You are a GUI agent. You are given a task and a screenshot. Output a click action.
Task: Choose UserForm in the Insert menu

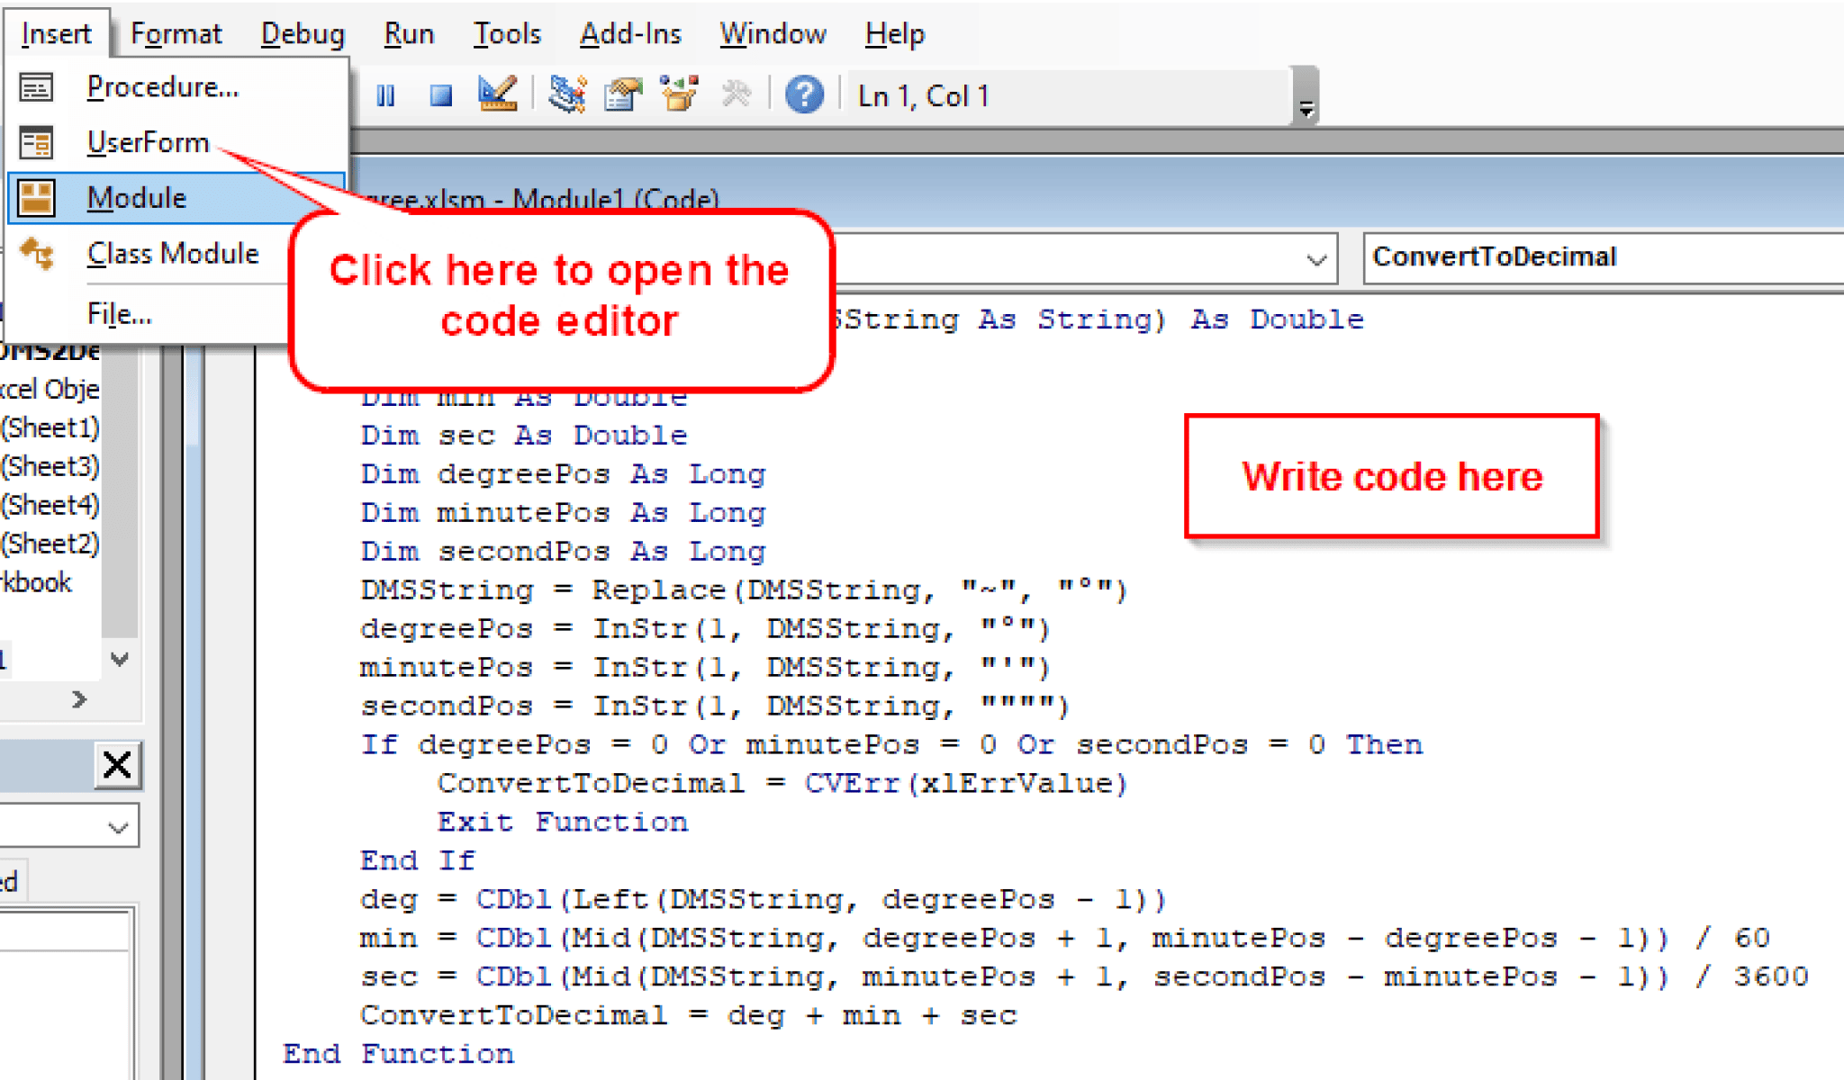pos(148,142)
